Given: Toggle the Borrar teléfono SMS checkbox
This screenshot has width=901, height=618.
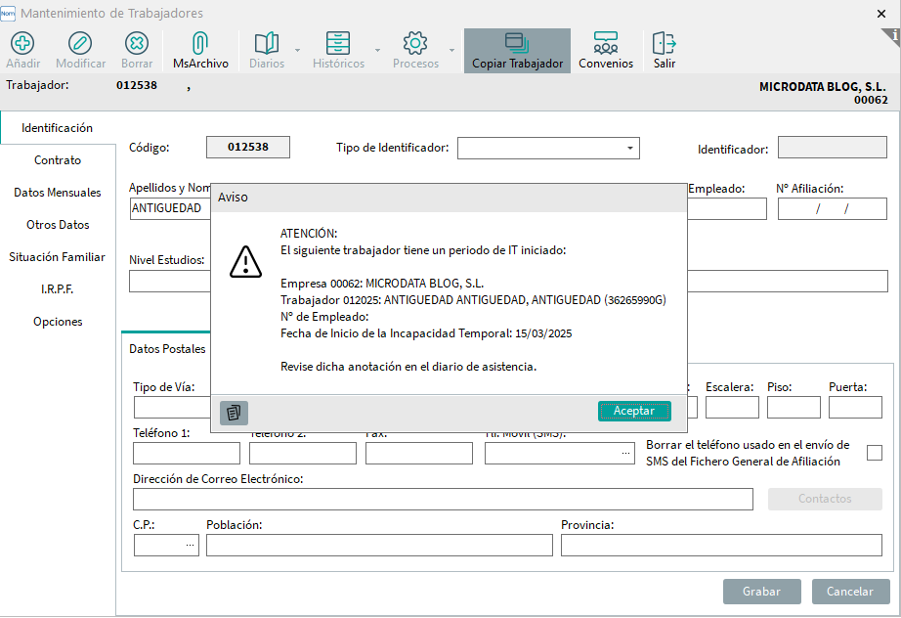Looking at the screenshot, I should point(875,452).
